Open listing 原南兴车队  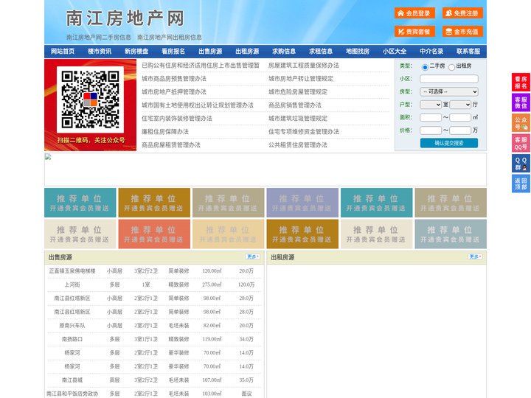(72, 326)
